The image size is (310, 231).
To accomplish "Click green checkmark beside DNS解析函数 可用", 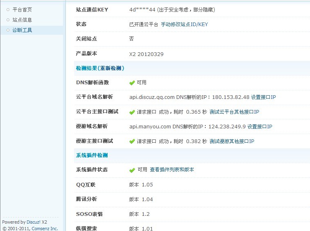I will point(132,83).
